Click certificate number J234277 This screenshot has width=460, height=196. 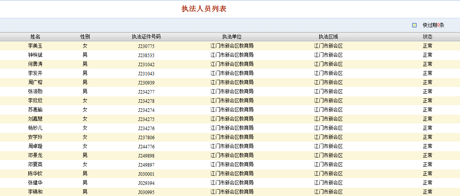pos(147,92)
